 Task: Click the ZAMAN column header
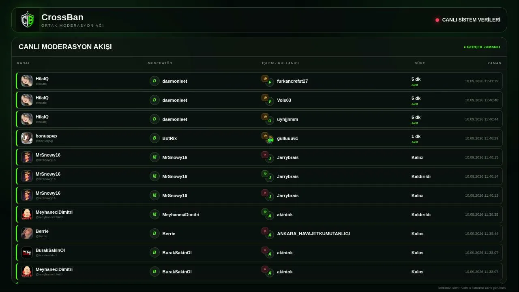coord(495,63)
